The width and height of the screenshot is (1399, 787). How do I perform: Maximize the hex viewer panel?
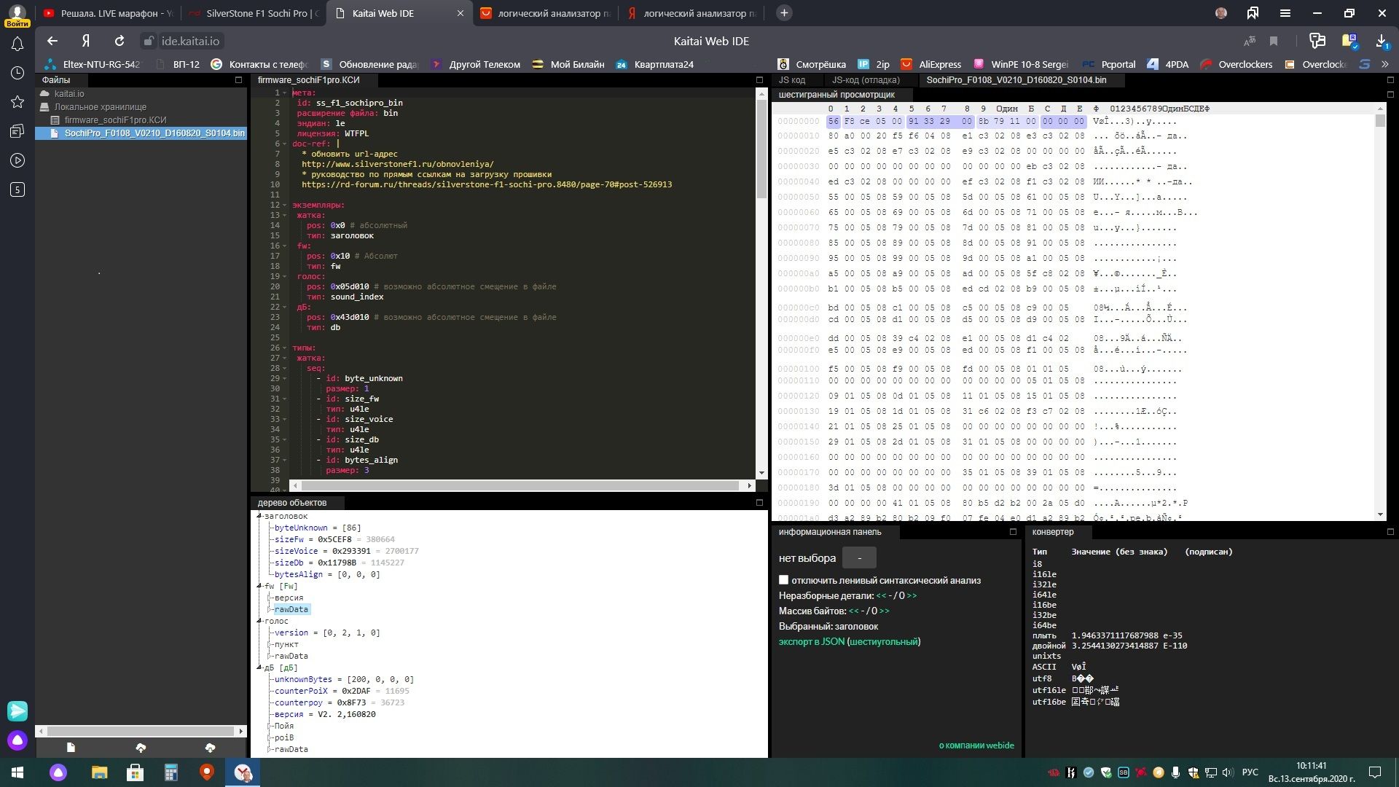(x=1390, y=95)
